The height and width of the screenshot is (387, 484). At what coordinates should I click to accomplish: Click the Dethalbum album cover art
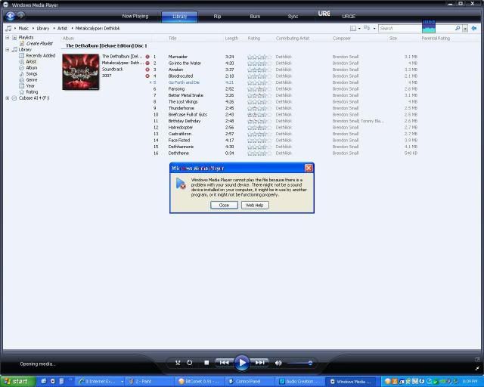tap(81, 72)
